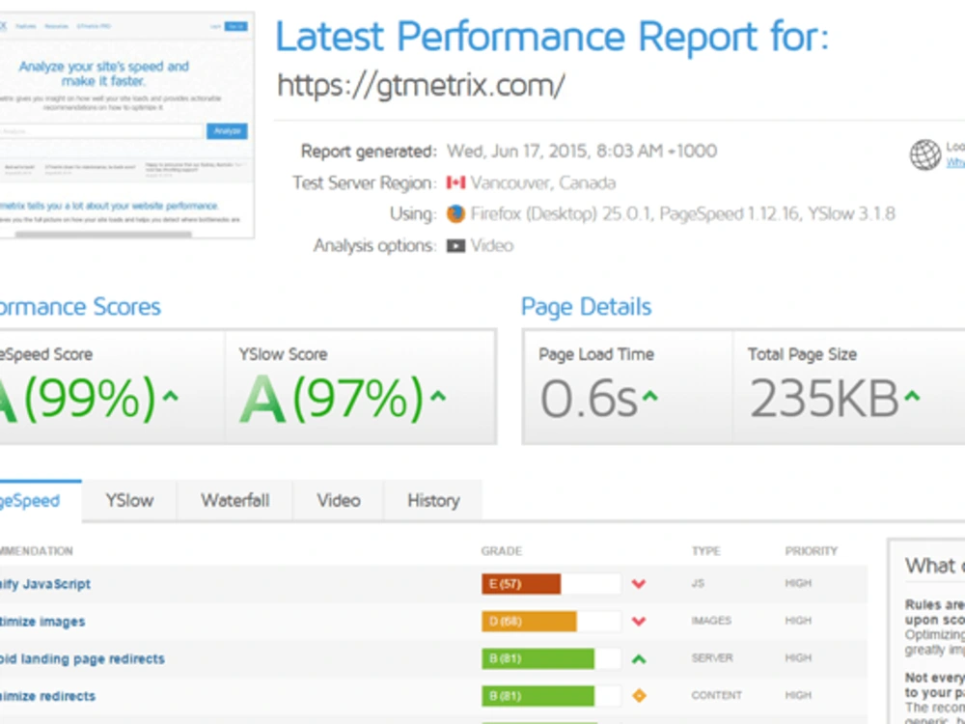
Task: Click the TYPE column header
Action: [x=706, y=551]
